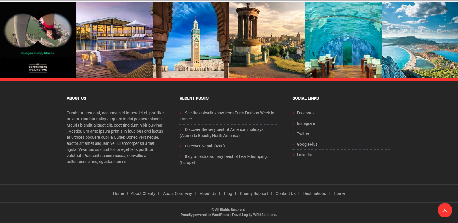Screen dimensions: 458x223
Task: Open the American holidays recent post
Action: click(x=224, y=129)
